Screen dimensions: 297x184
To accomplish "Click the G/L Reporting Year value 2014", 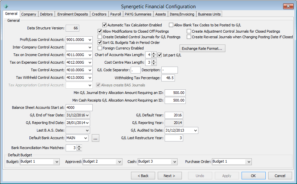I will [174, 123].
